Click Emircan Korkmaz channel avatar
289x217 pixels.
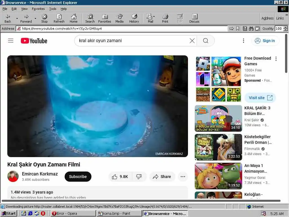13,176
